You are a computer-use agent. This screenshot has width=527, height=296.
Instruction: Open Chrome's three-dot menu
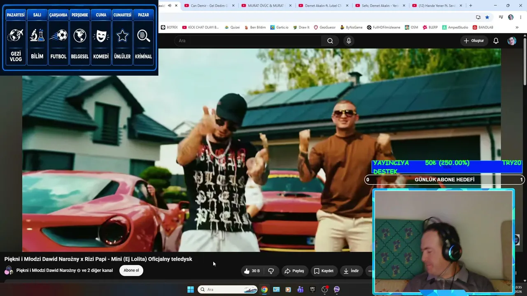coord(520,17)
